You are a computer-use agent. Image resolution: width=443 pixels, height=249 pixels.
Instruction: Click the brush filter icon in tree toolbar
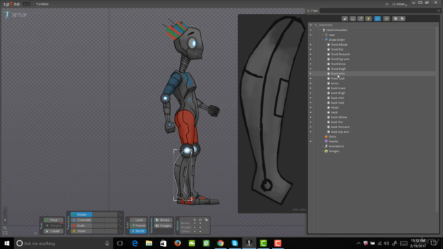(345, 19)
